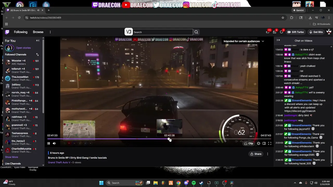
Task: Open Twitch Prime loot icon with 15 badge
Action: click(268, 32)
